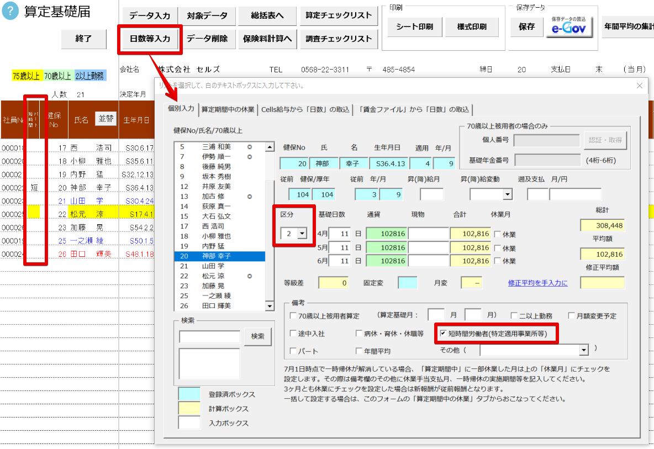Open 調査チェックリスト

[x=339, y=39]
